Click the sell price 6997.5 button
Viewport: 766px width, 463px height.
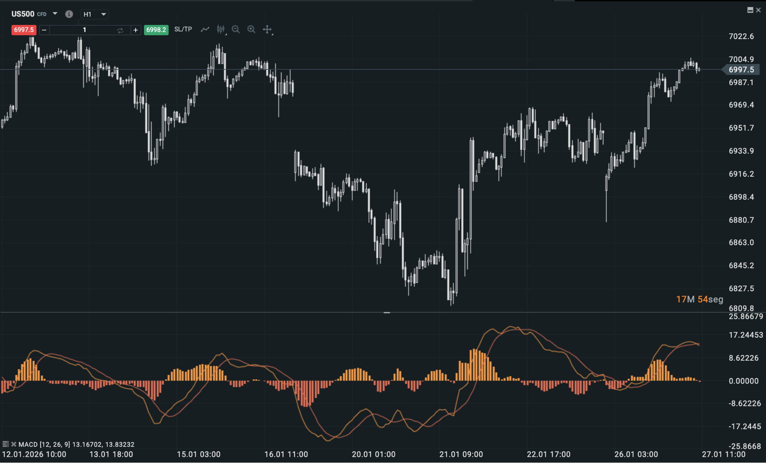tap(24, 30)
